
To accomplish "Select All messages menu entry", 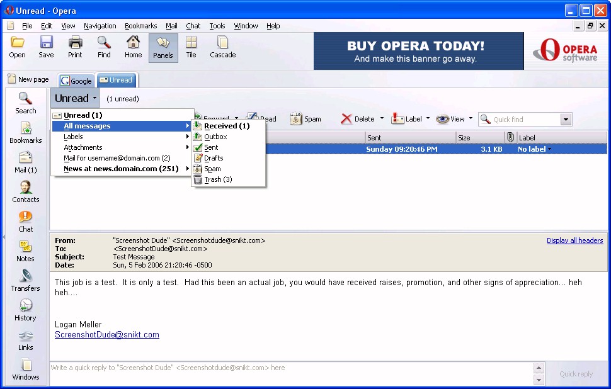I will 121,126.
